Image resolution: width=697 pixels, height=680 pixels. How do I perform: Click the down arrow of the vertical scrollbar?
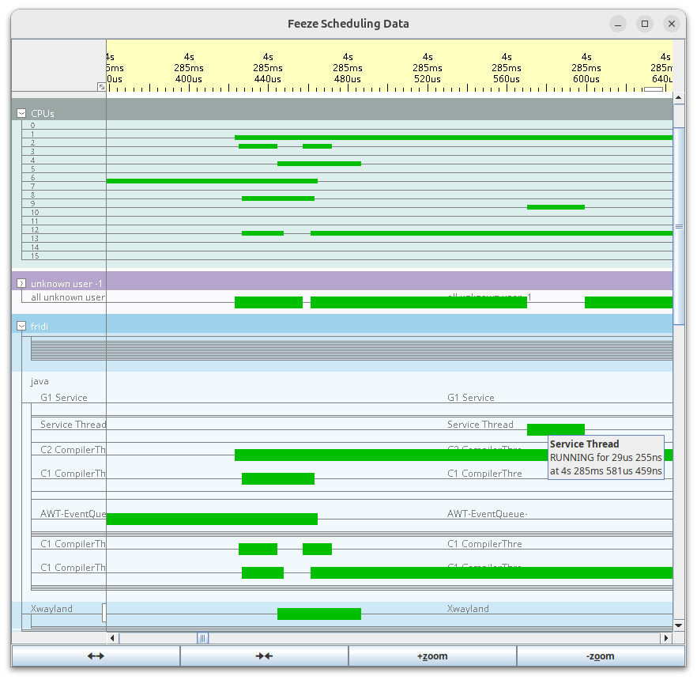pyautogui.click(x=678, y=625)
